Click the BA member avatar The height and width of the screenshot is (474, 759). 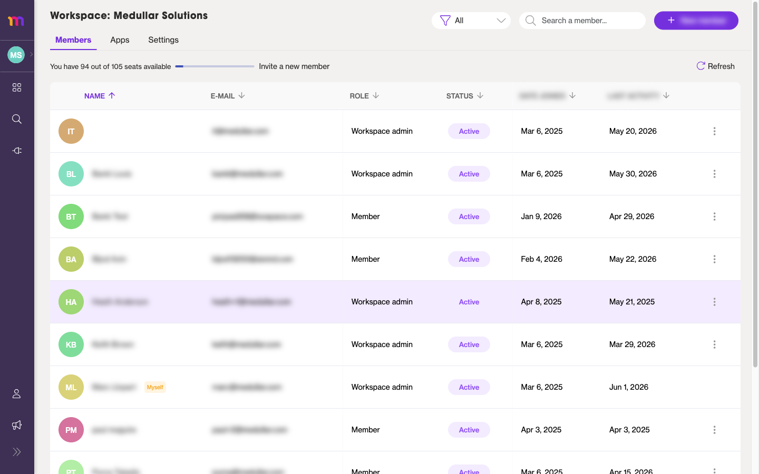click(x=71, y=259)
